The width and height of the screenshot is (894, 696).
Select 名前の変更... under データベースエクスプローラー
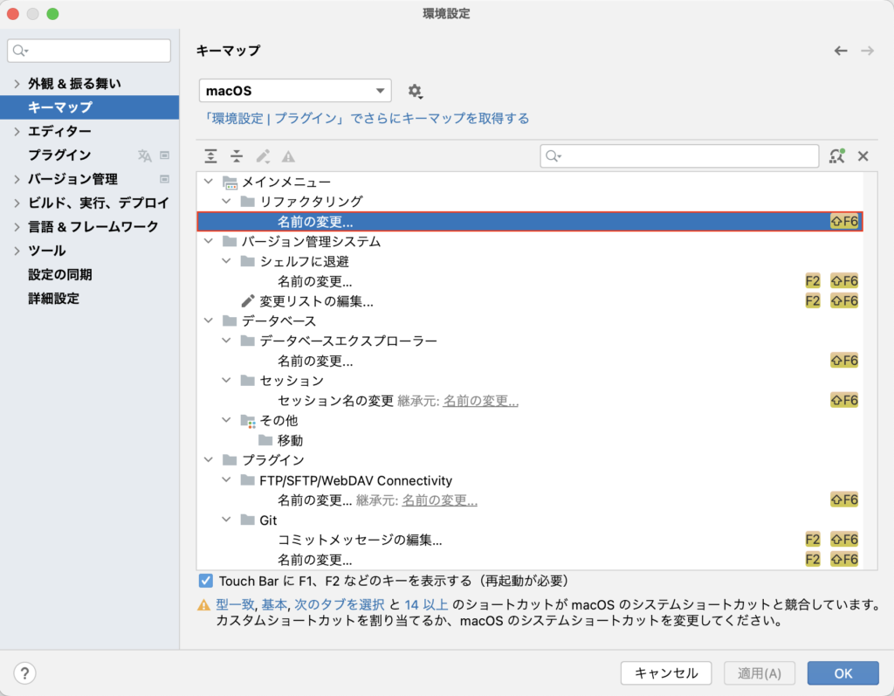pos(530,361)
